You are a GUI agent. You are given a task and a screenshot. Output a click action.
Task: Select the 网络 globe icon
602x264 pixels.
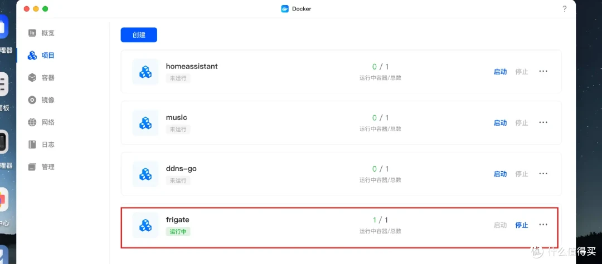32,122
